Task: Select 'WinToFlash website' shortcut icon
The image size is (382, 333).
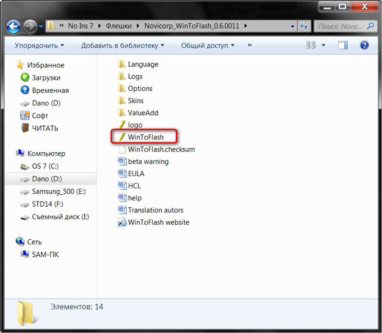Action: pyautogui.click(x=122, y=222)
